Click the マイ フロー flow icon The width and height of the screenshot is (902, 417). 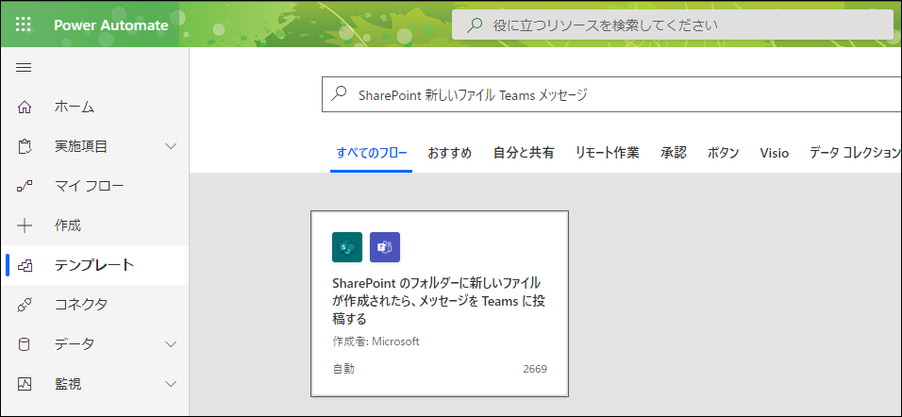click(x=25, y=186)
